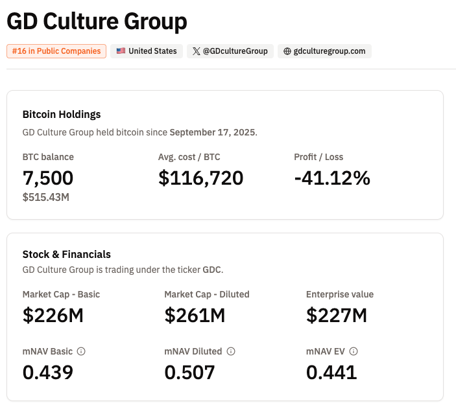The height and width of the screenshot is (407, 456).
Task: Click info icon next to mNAV EV
Action: [354, 351]
